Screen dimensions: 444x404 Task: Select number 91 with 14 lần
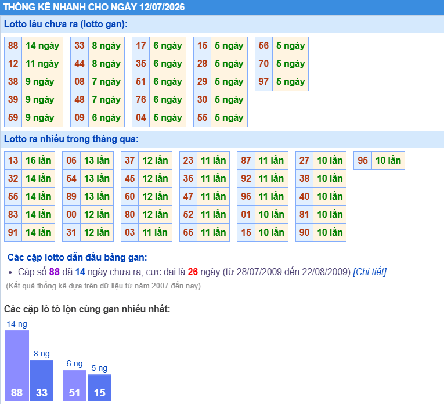pos(13,232)
